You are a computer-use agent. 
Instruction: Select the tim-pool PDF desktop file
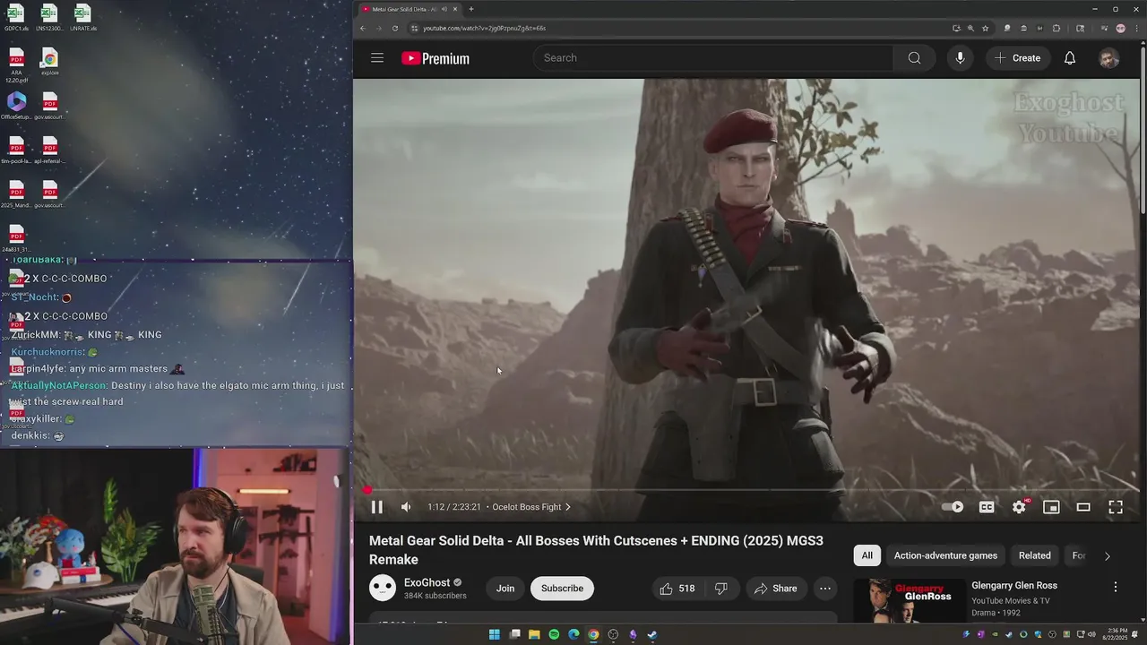tap(16, 150)
